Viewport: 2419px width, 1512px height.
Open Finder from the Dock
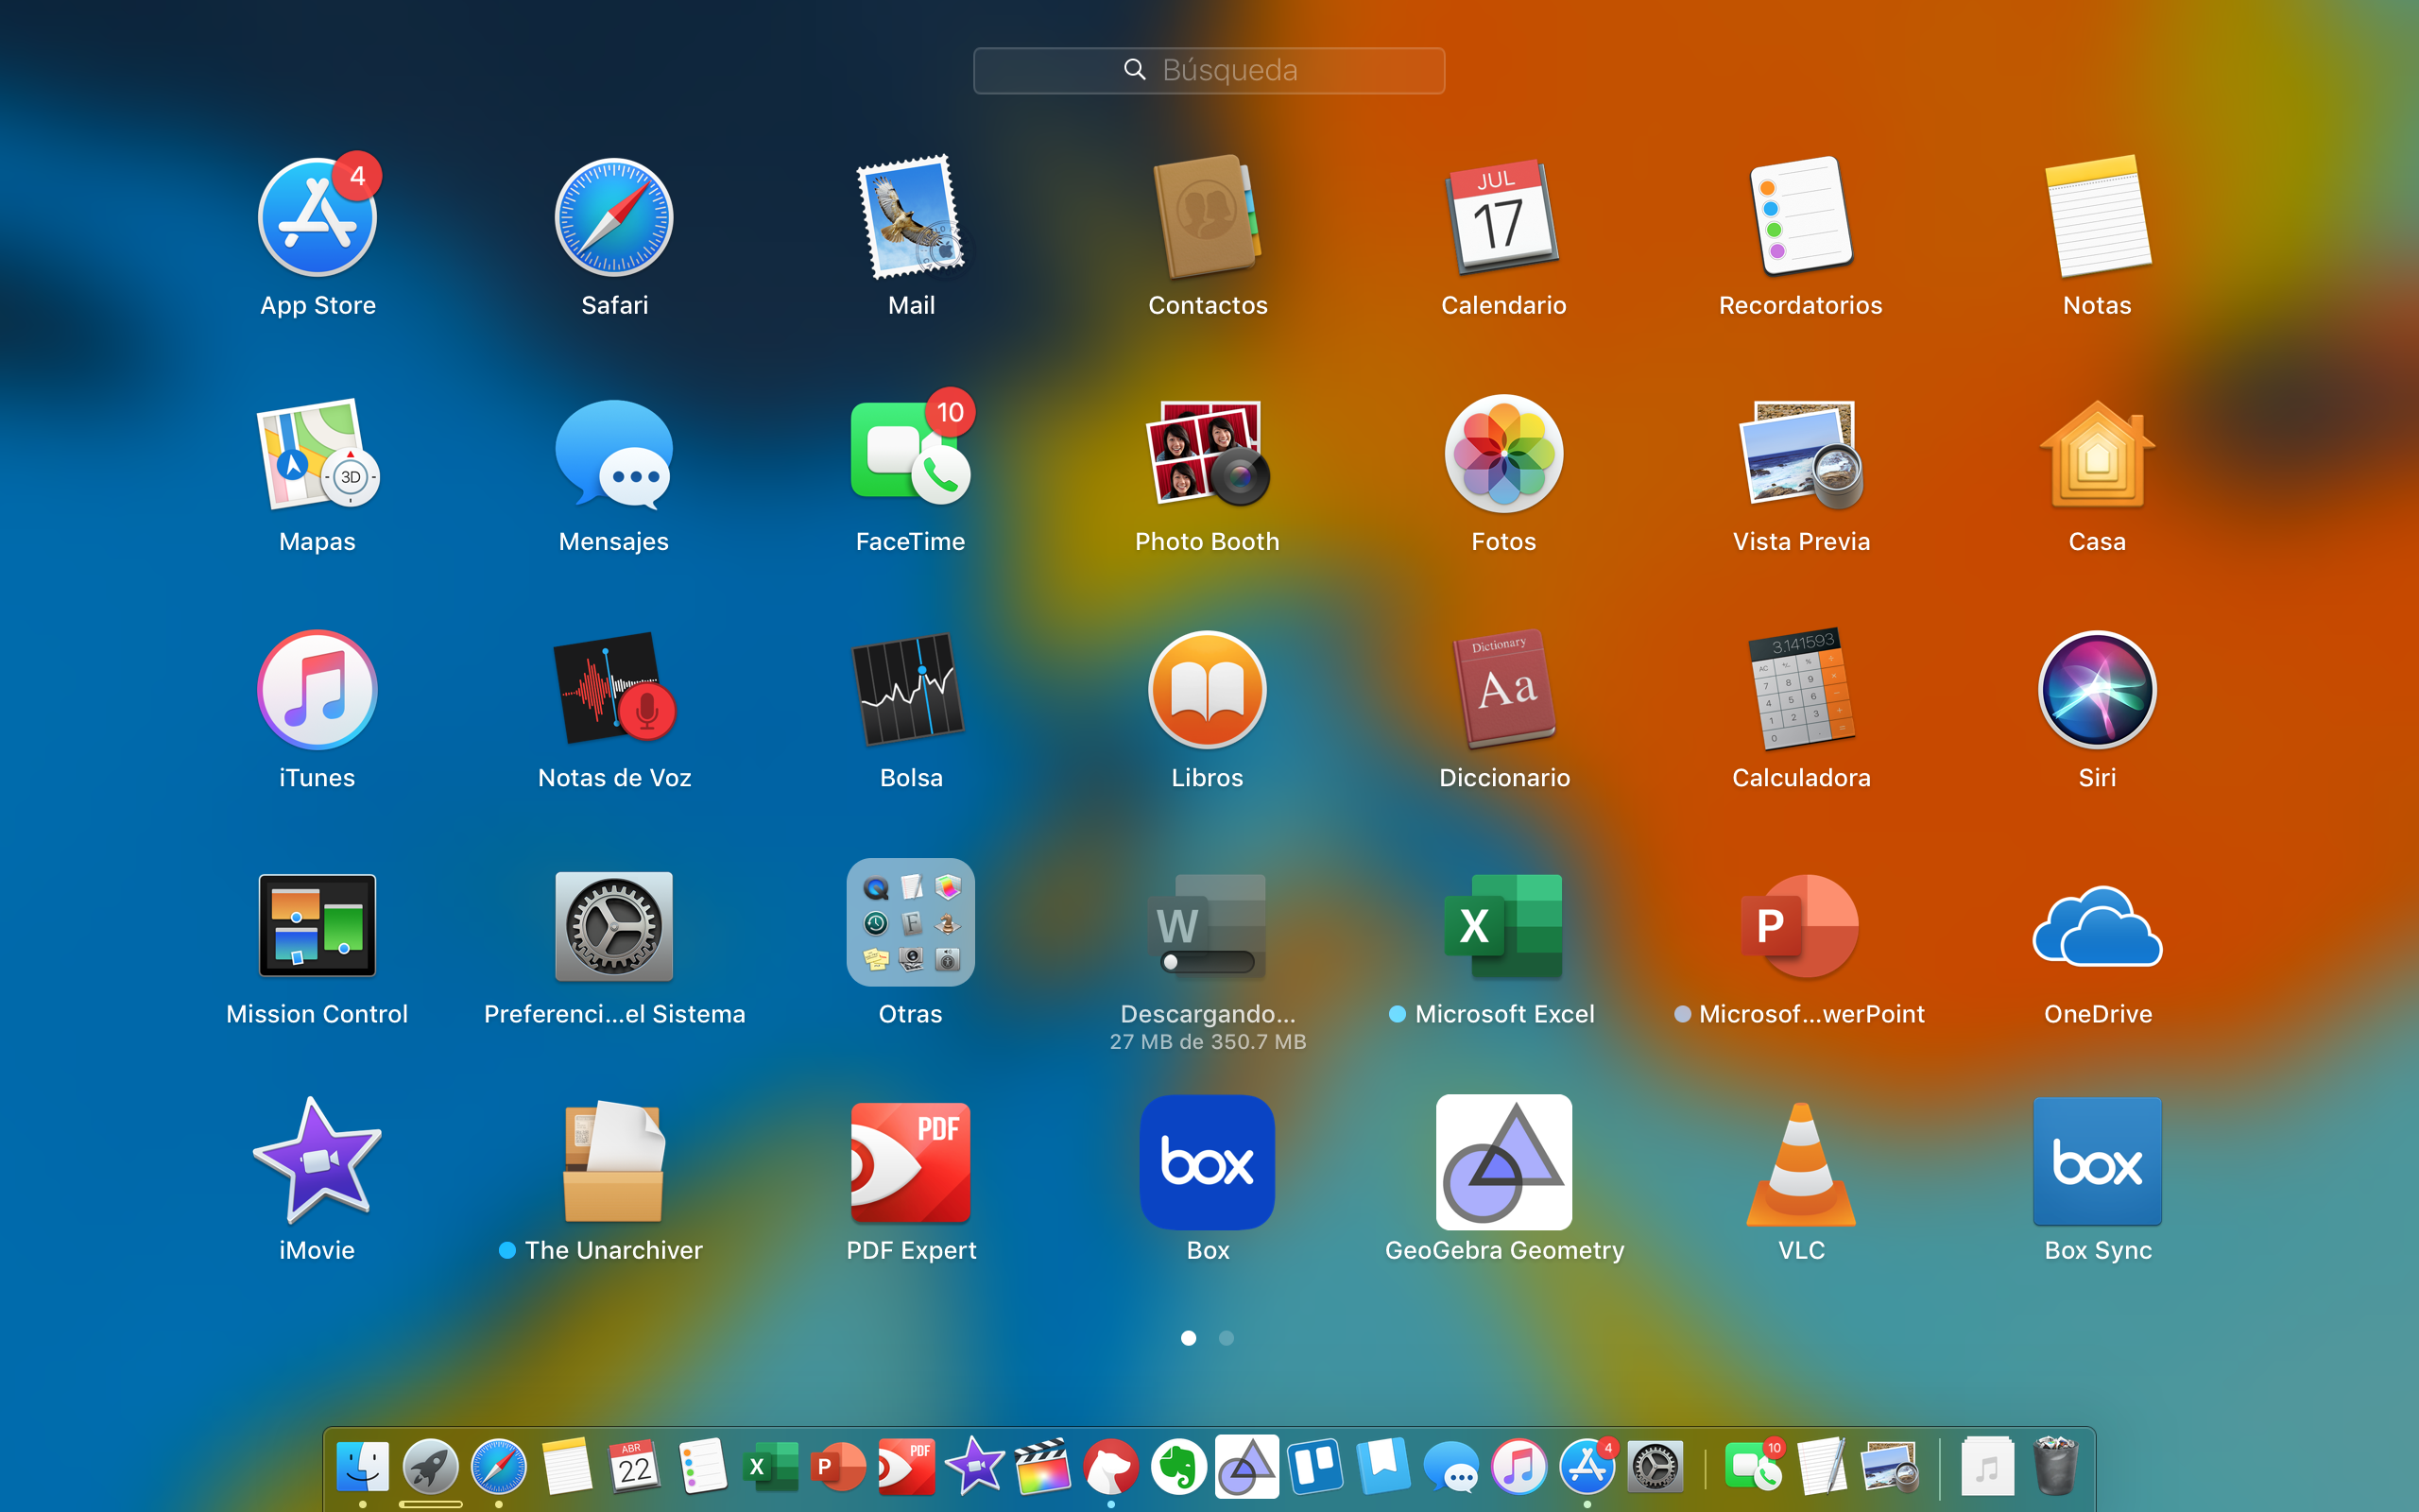point(363,1468)
